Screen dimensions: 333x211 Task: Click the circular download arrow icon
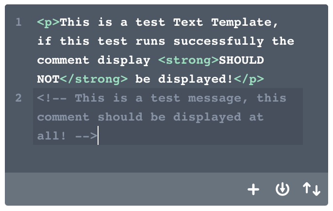click(x=282, y=189)
